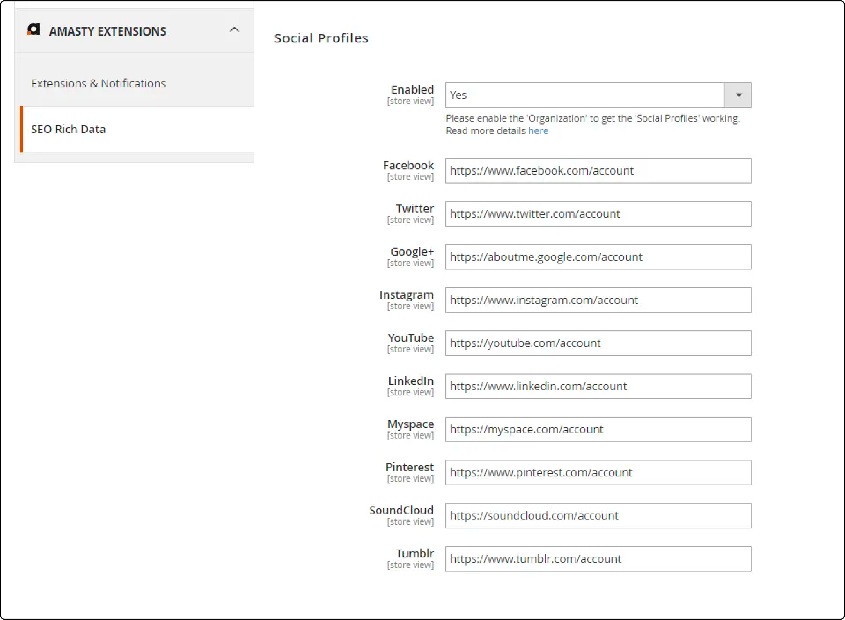Open Extensions & Notifications menu item
Viewport: 845px width, 620px height.
(x=98, y=83)
